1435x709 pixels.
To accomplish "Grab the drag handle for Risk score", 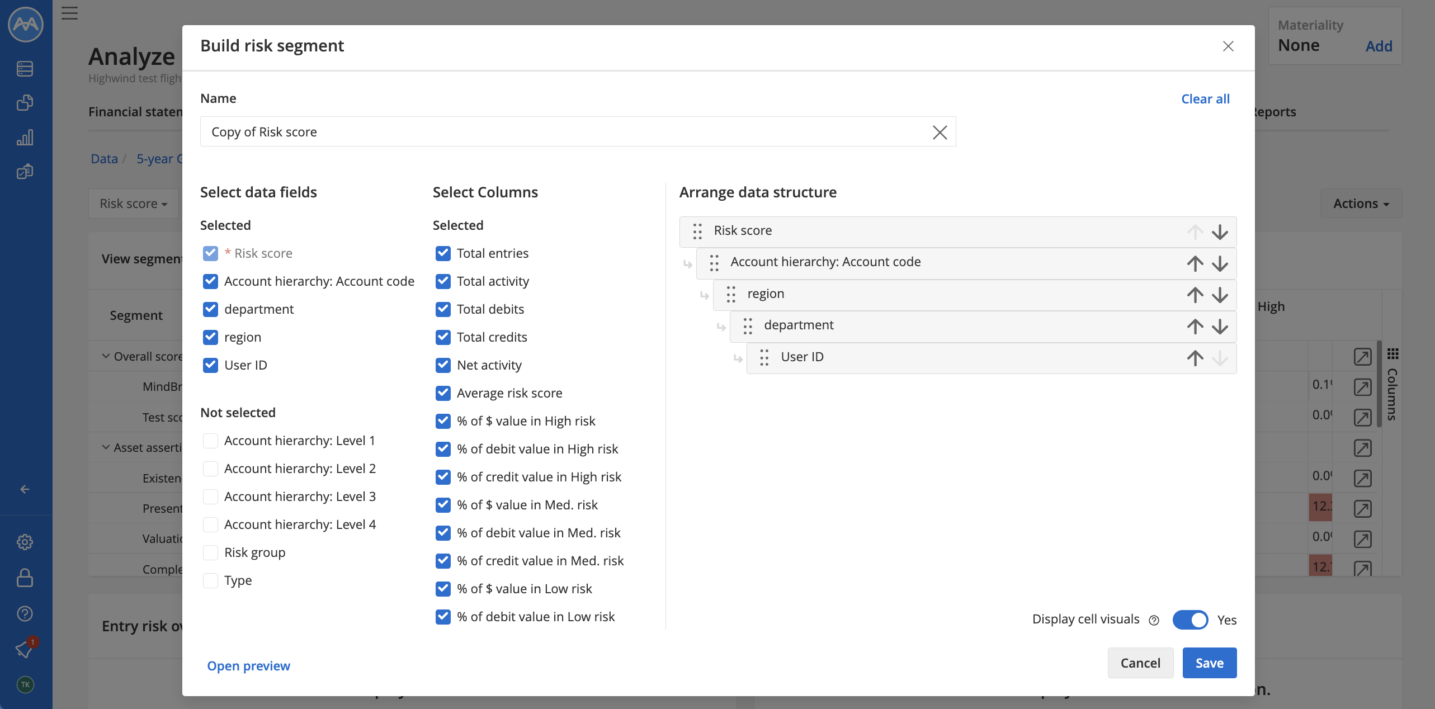I will (697, 231).
